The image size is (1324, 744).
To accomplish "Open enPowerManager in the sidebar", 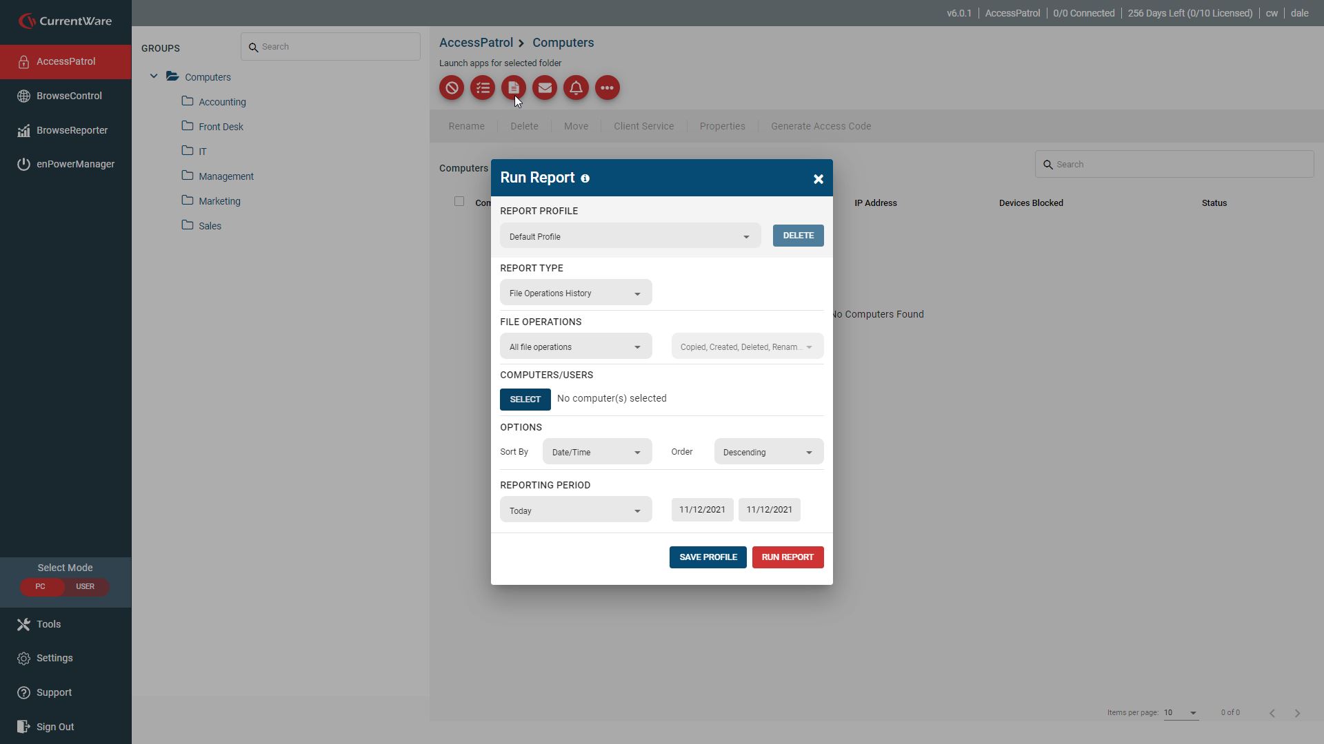I will 66,164.
